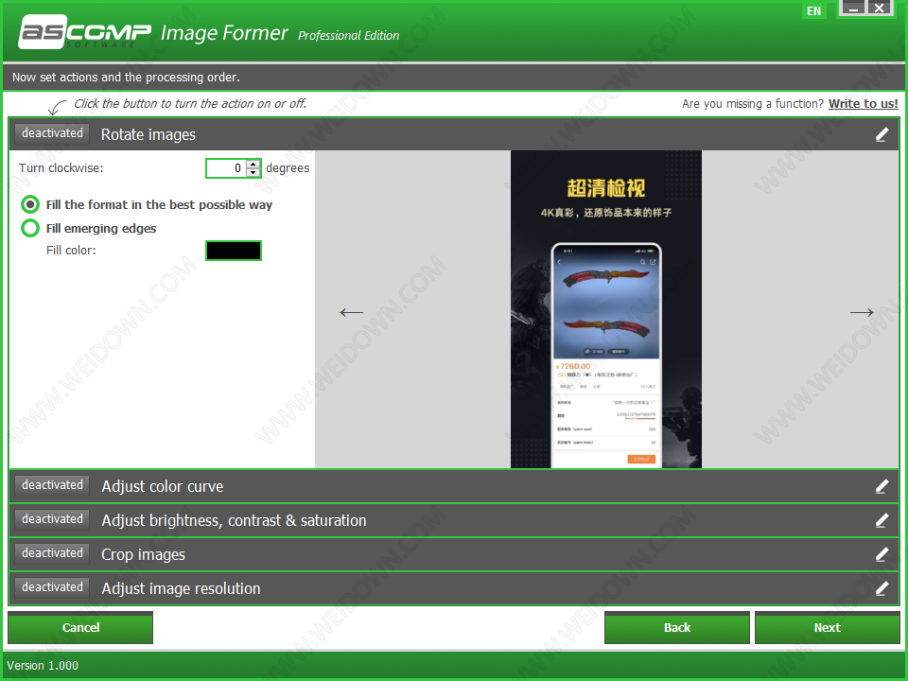
Task: Click 'Now set actions and the processing order.' text
Action: (x=126, y=77)
